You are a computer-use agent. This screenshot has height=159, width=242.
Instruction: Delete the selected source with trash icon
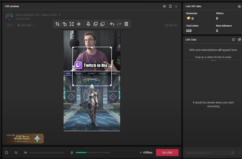[126, 24]
